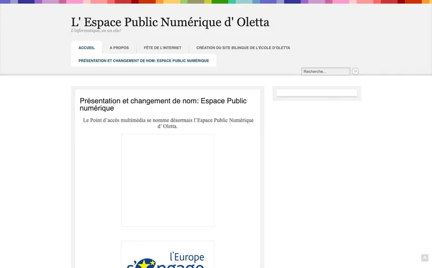The width and height of the screenshot is (432, 268).
Task: Select Création du site bilingue menu item
Action: point(243,48)
